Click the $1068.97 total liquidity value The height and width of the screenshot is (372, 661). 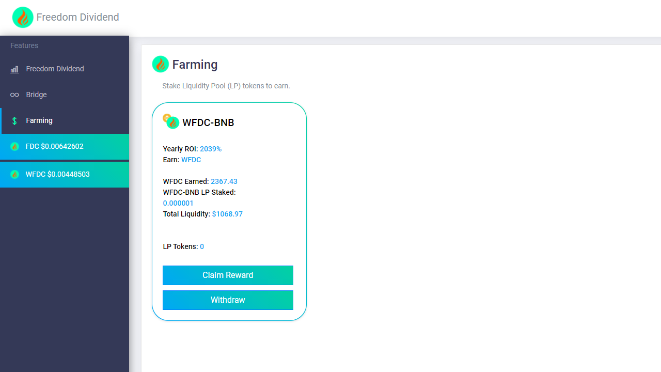227,214
